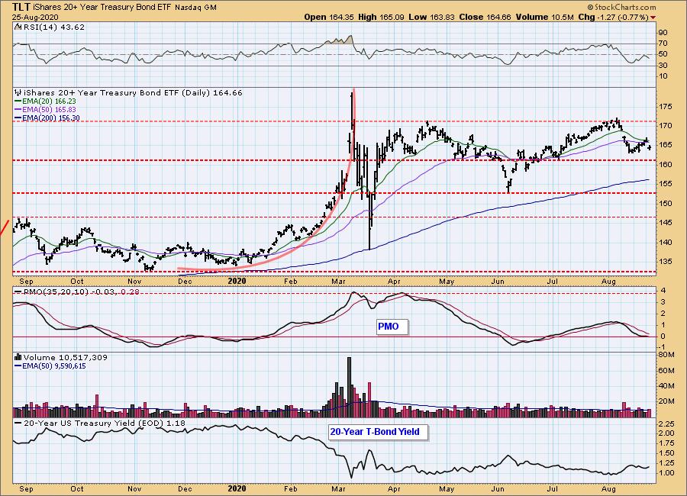
Task: Click the 175 price axis label
Action: (666, 107)
